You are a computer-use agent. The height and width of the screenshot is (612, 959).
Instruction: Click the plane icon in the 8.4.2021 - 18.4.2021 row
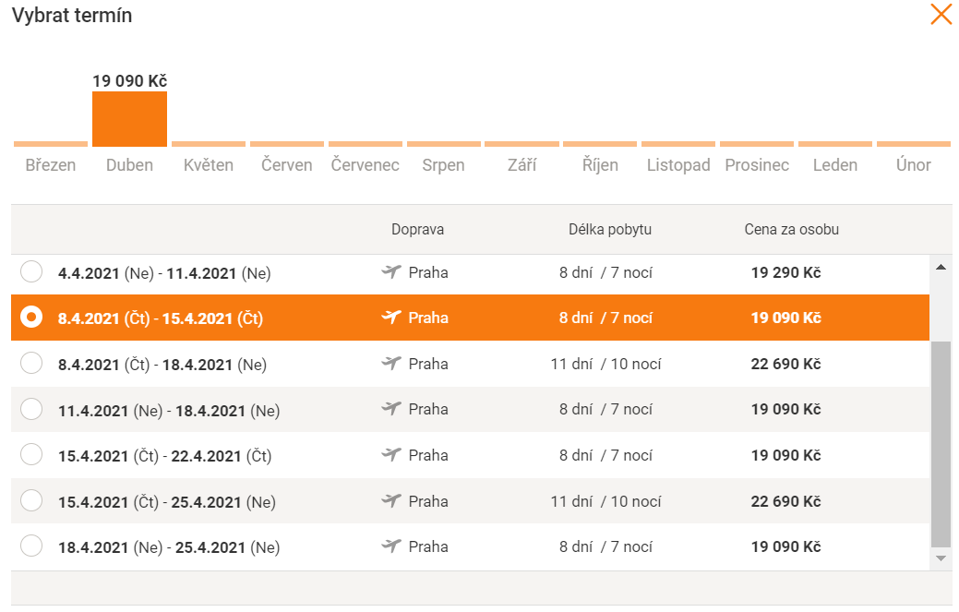391,363
